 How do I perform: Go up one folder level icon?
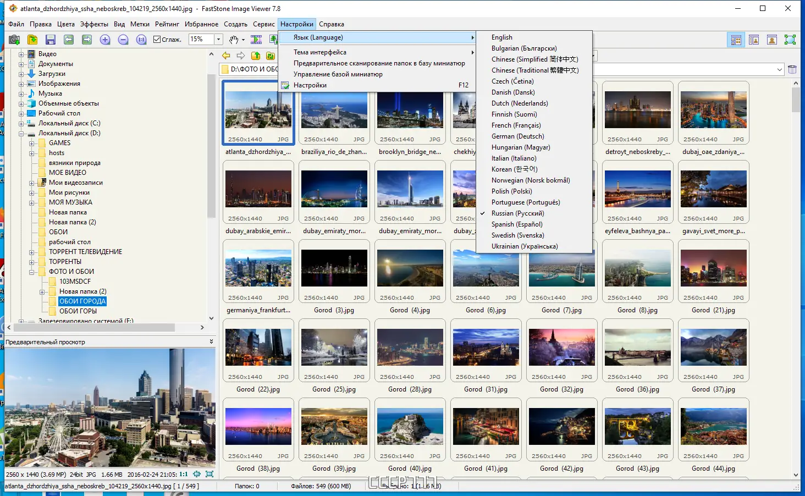coord(256,56)
